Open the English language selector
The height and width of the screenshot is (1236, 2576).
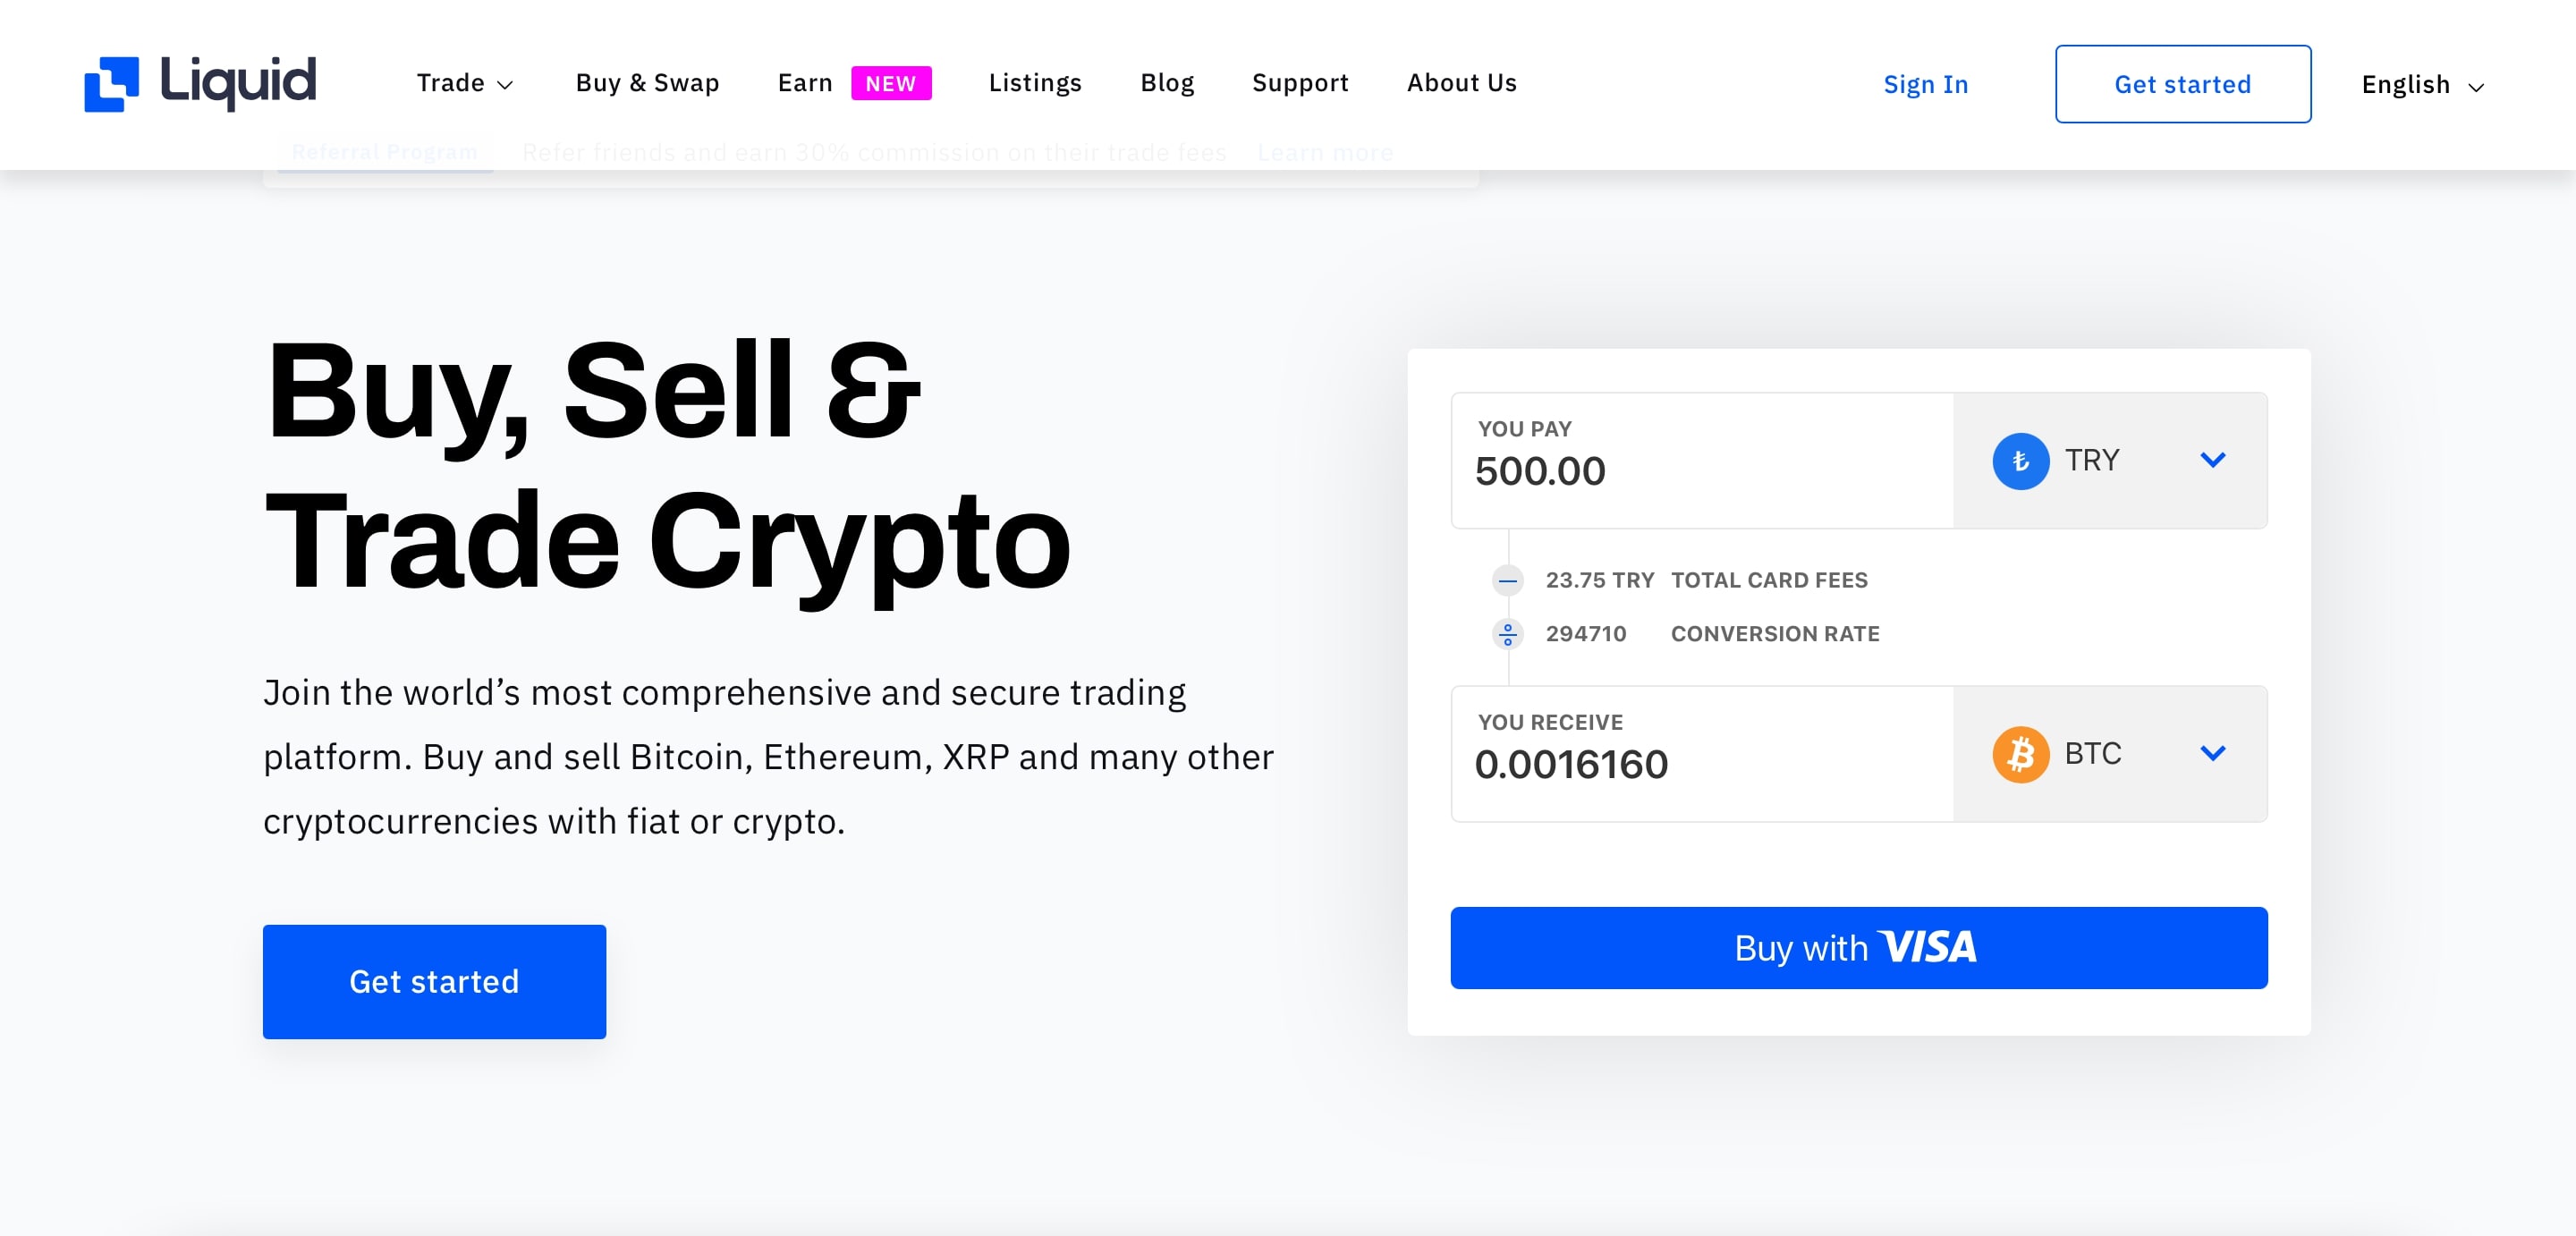2422,85
